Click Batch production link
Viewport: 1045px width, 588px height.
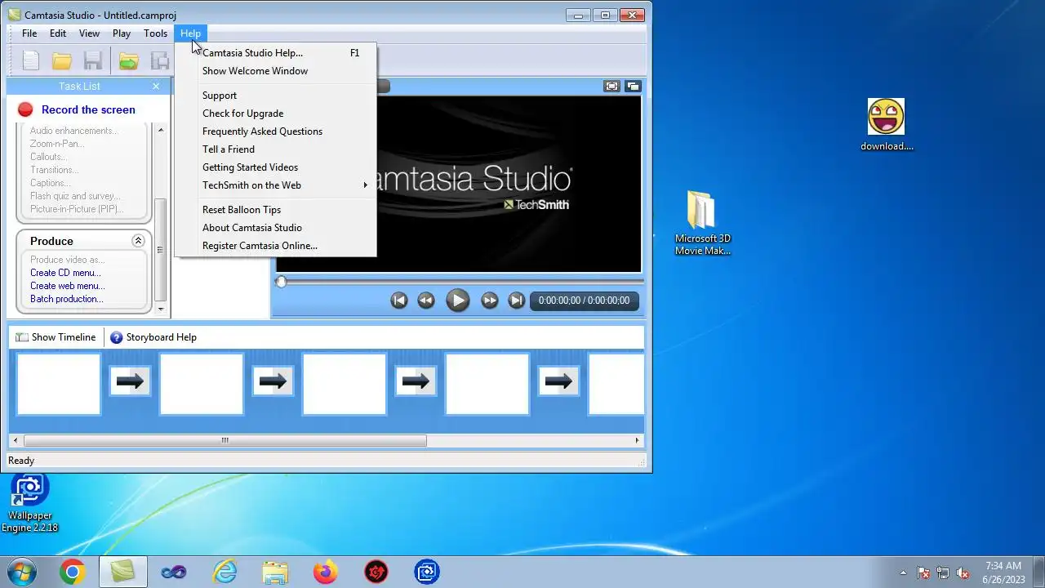click(x=67, y=299)
